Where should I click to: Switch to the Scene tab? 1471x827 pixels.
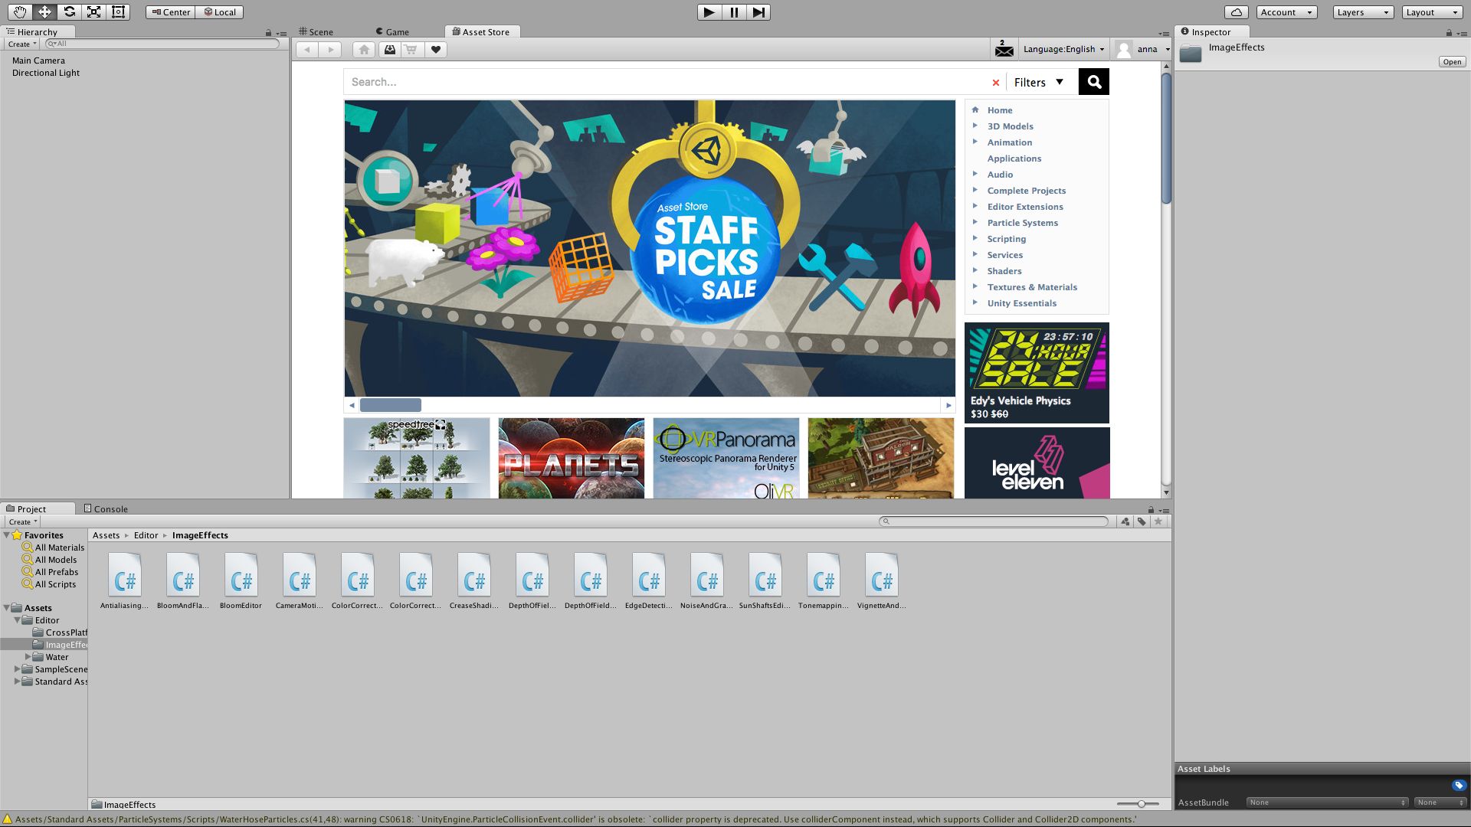pyautogui.click(x=316, y=31)
